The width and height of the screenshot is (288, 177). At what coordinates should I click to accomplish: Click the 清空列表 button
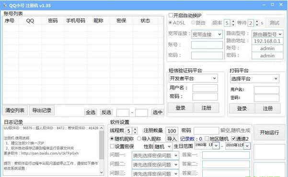[x=15, y=110]
